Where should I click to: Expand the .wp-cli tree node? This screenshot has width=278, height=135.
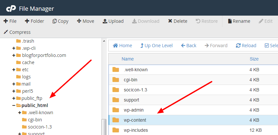(x=14, y=48)
